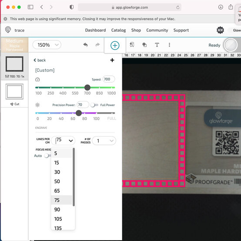This screenshot has height=241, width=241.
Task: Toggle the Full Power switch
Action: pyautogui.click(x=94, y=105)
